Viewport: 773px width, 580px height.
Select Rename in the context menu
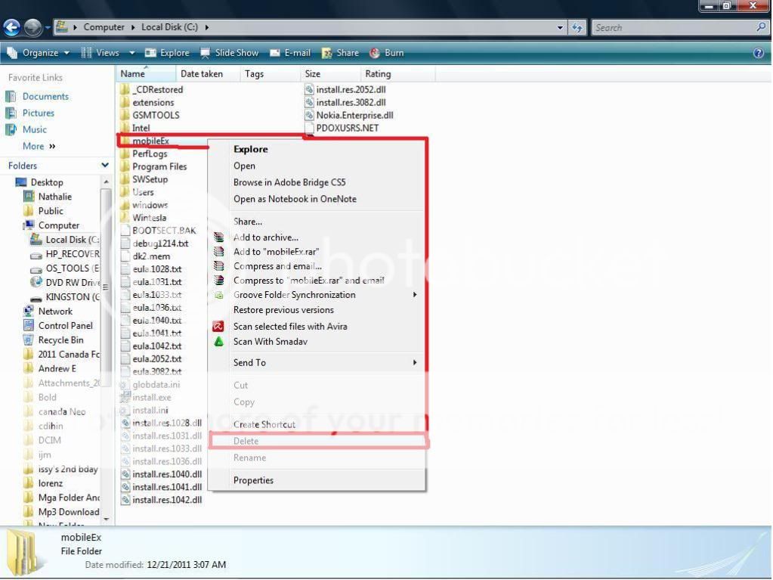(249, 457)
